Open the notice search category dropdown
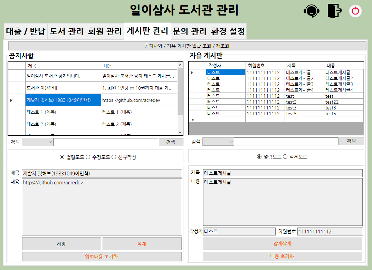 pos(38,142)
